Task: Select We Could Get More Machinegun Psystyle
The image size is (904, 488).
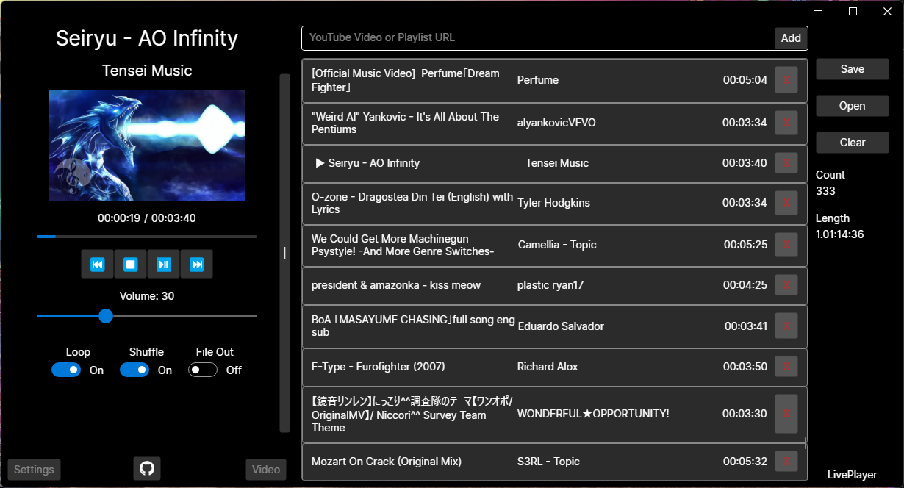Action: pyautogui.click(x=403, y=245)
